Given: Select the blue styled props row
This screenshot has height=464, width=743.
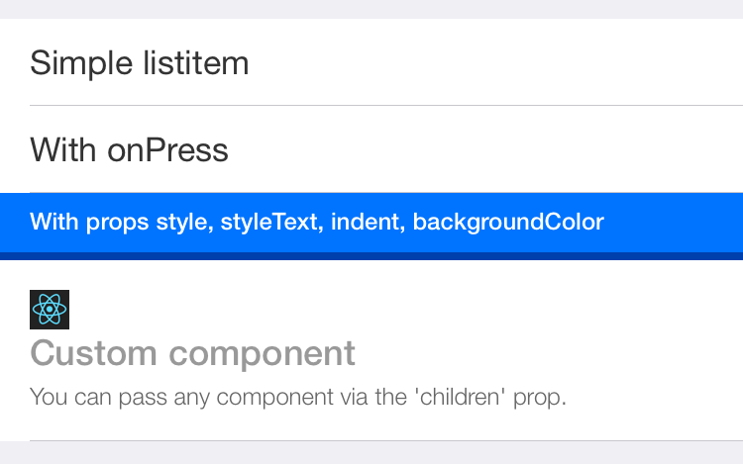Looking at the screenshot, I should coord(317,222).
